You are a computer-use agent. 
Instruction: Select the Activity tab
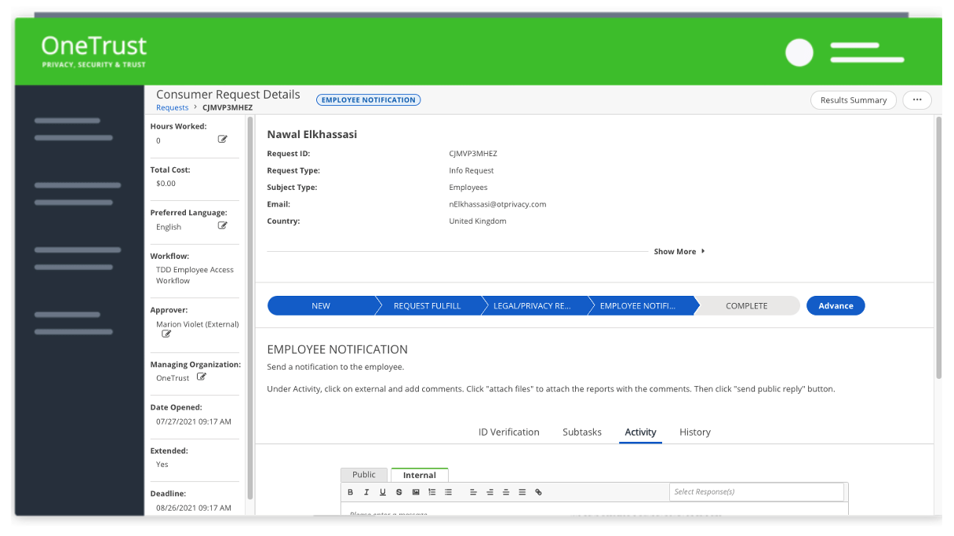(x=640, y=432)
